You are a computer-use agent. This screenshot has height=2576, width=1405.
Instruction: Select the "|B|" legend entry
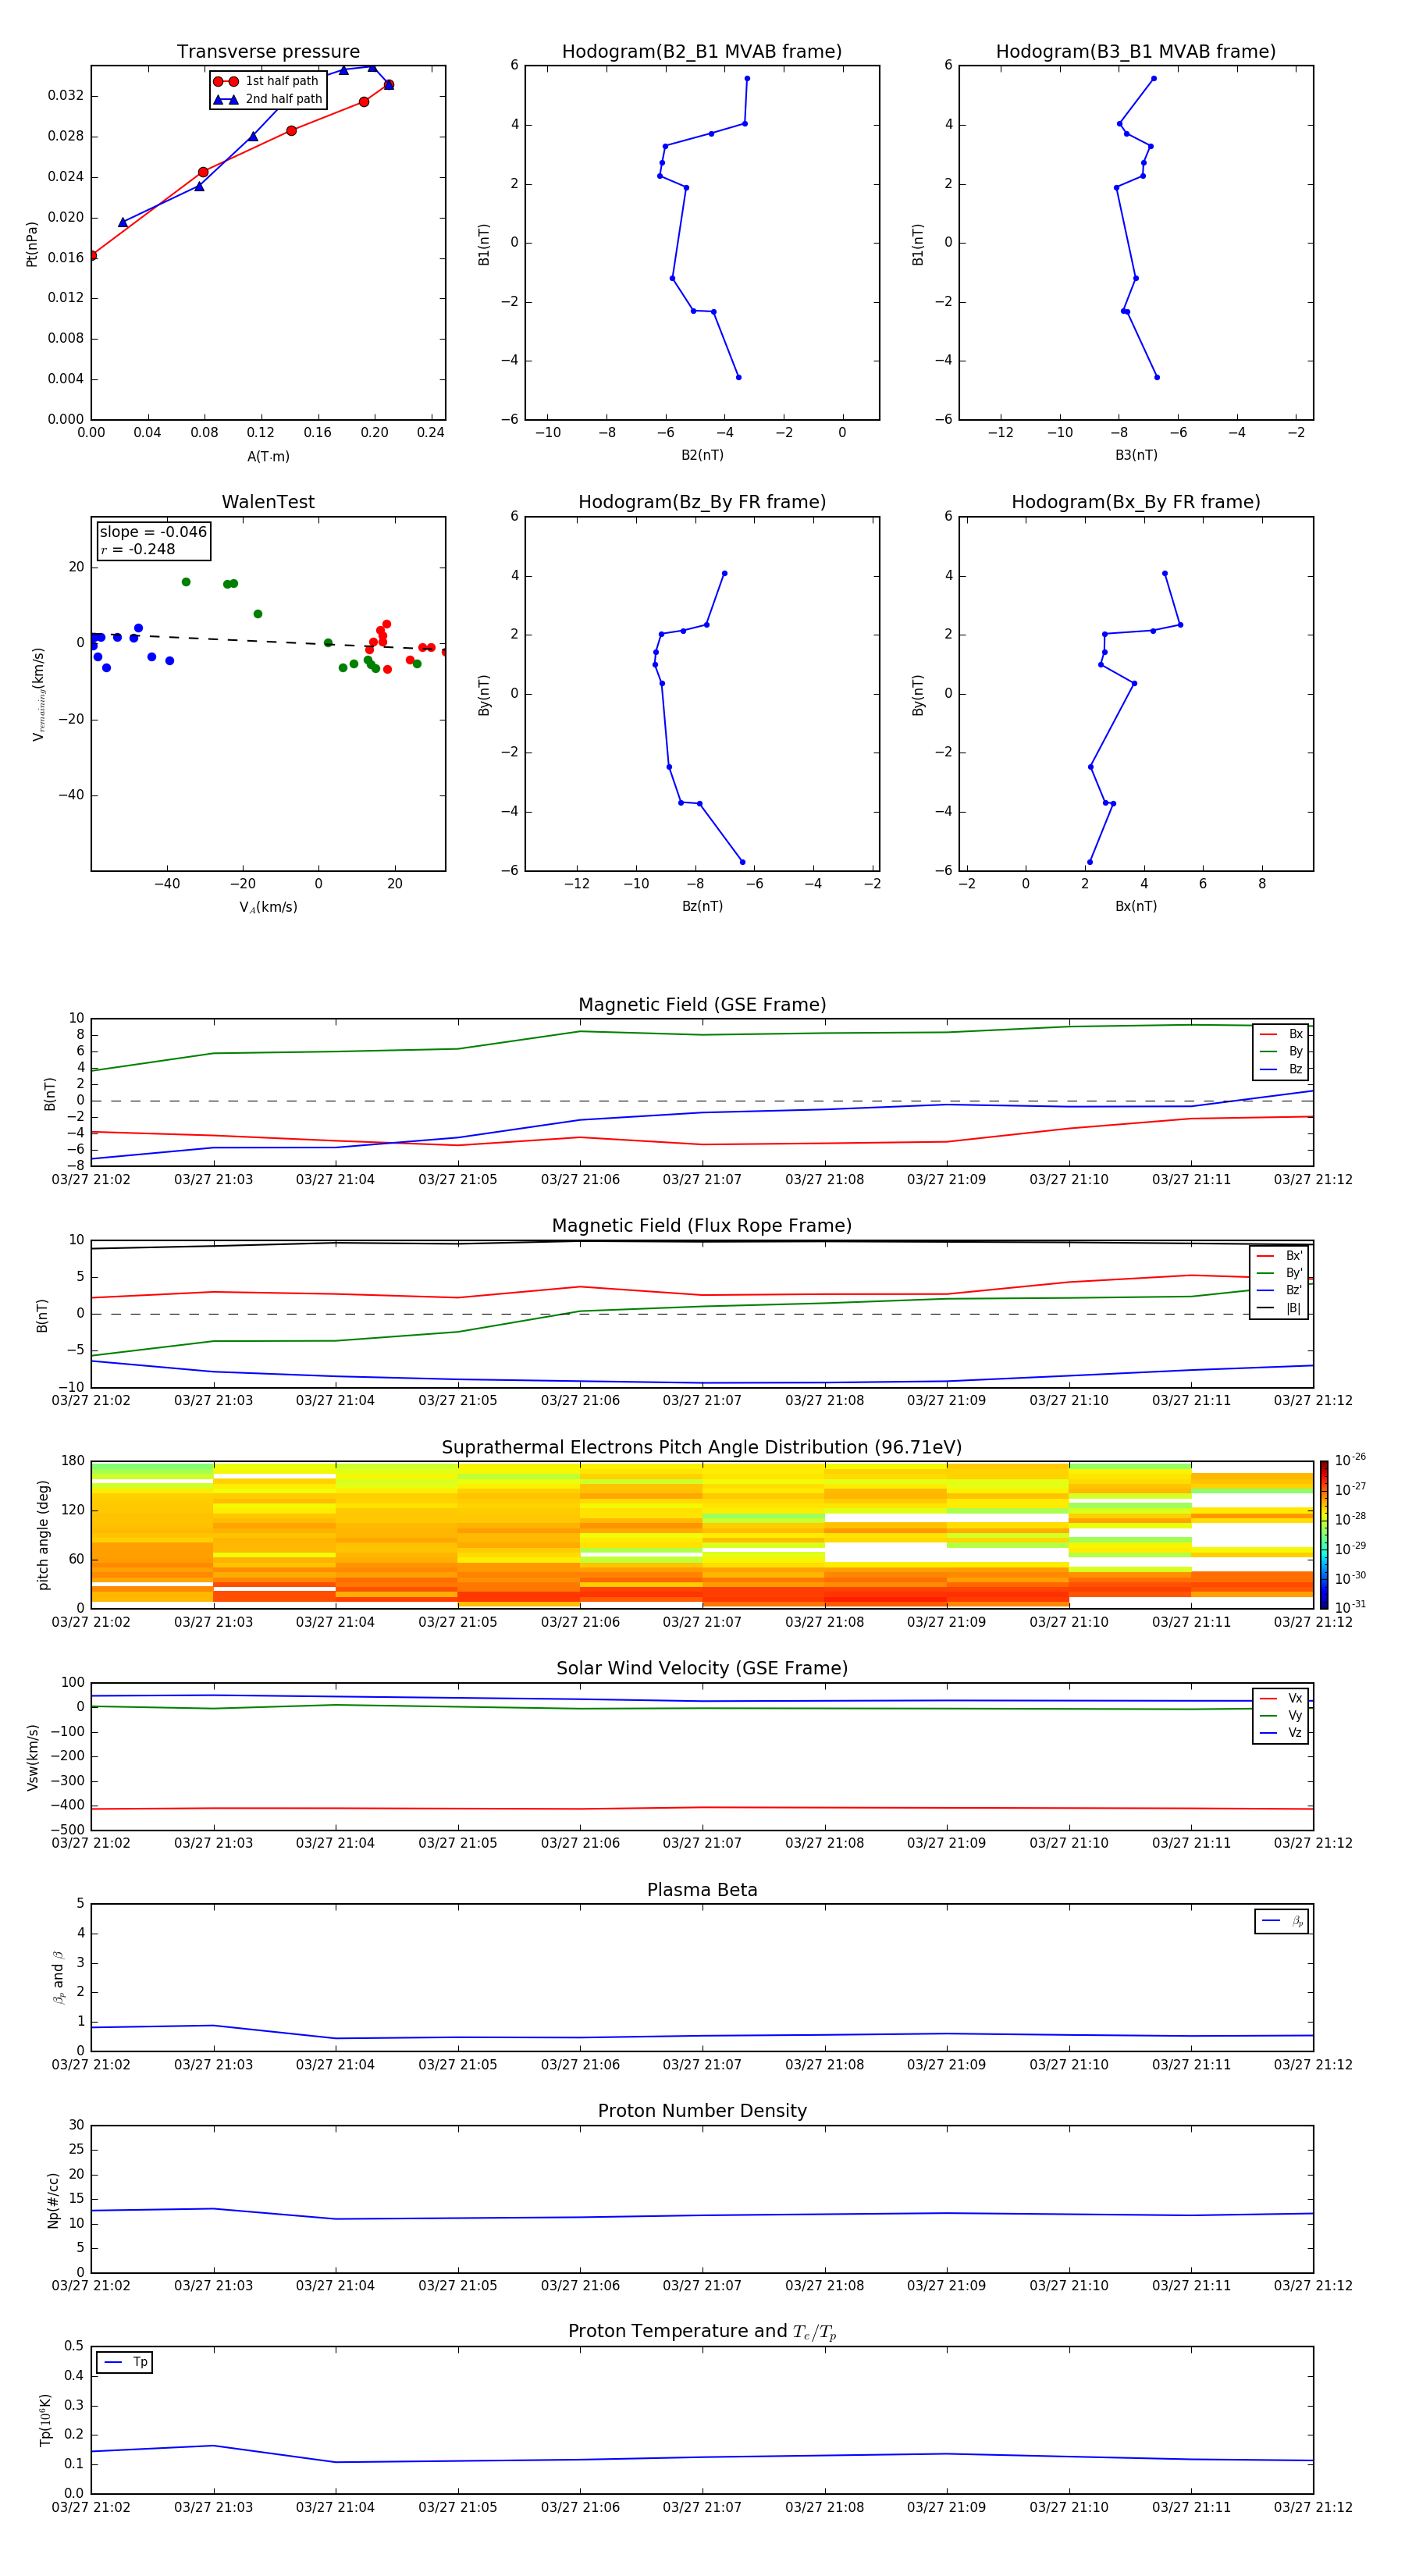tap(1279, 1308)
